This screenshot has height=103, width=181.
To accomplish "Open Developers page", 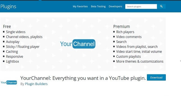I will [115, 6].
